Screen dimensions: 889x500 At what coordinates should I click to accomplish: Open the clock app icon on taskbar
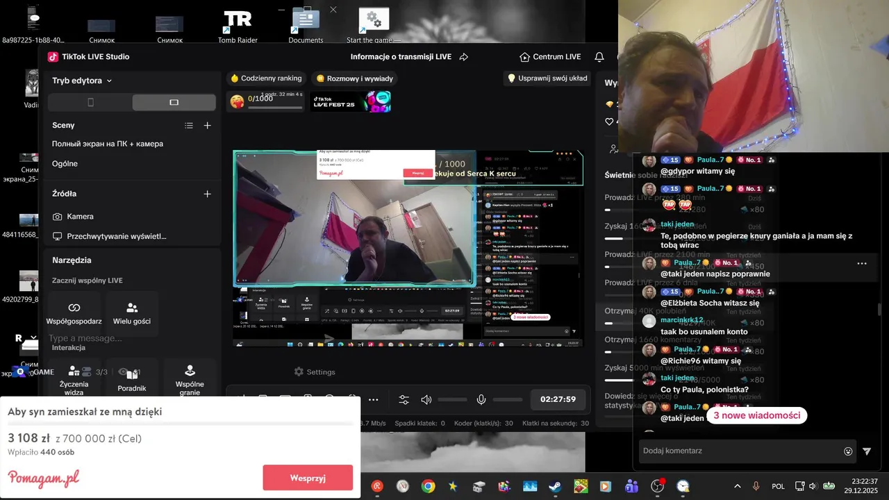tap(683, 486)
